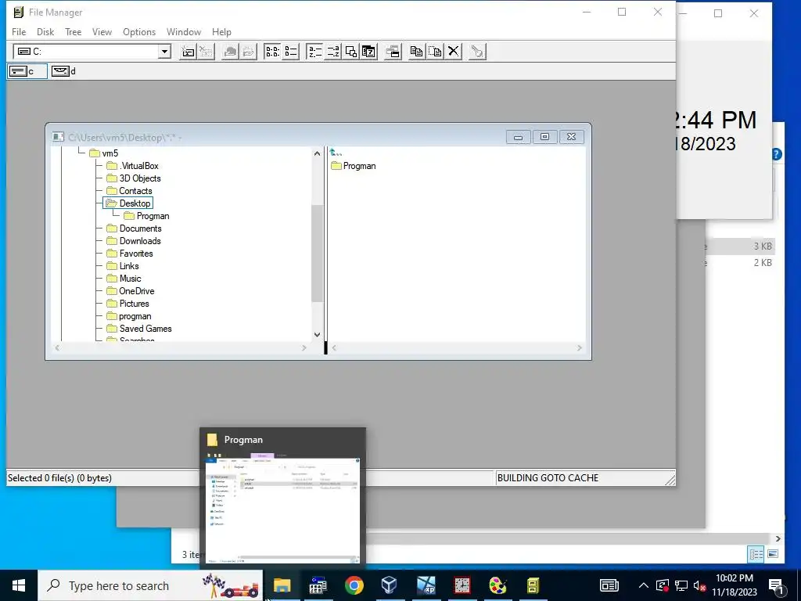Select Progman folder in right file pane

(354, 166)
